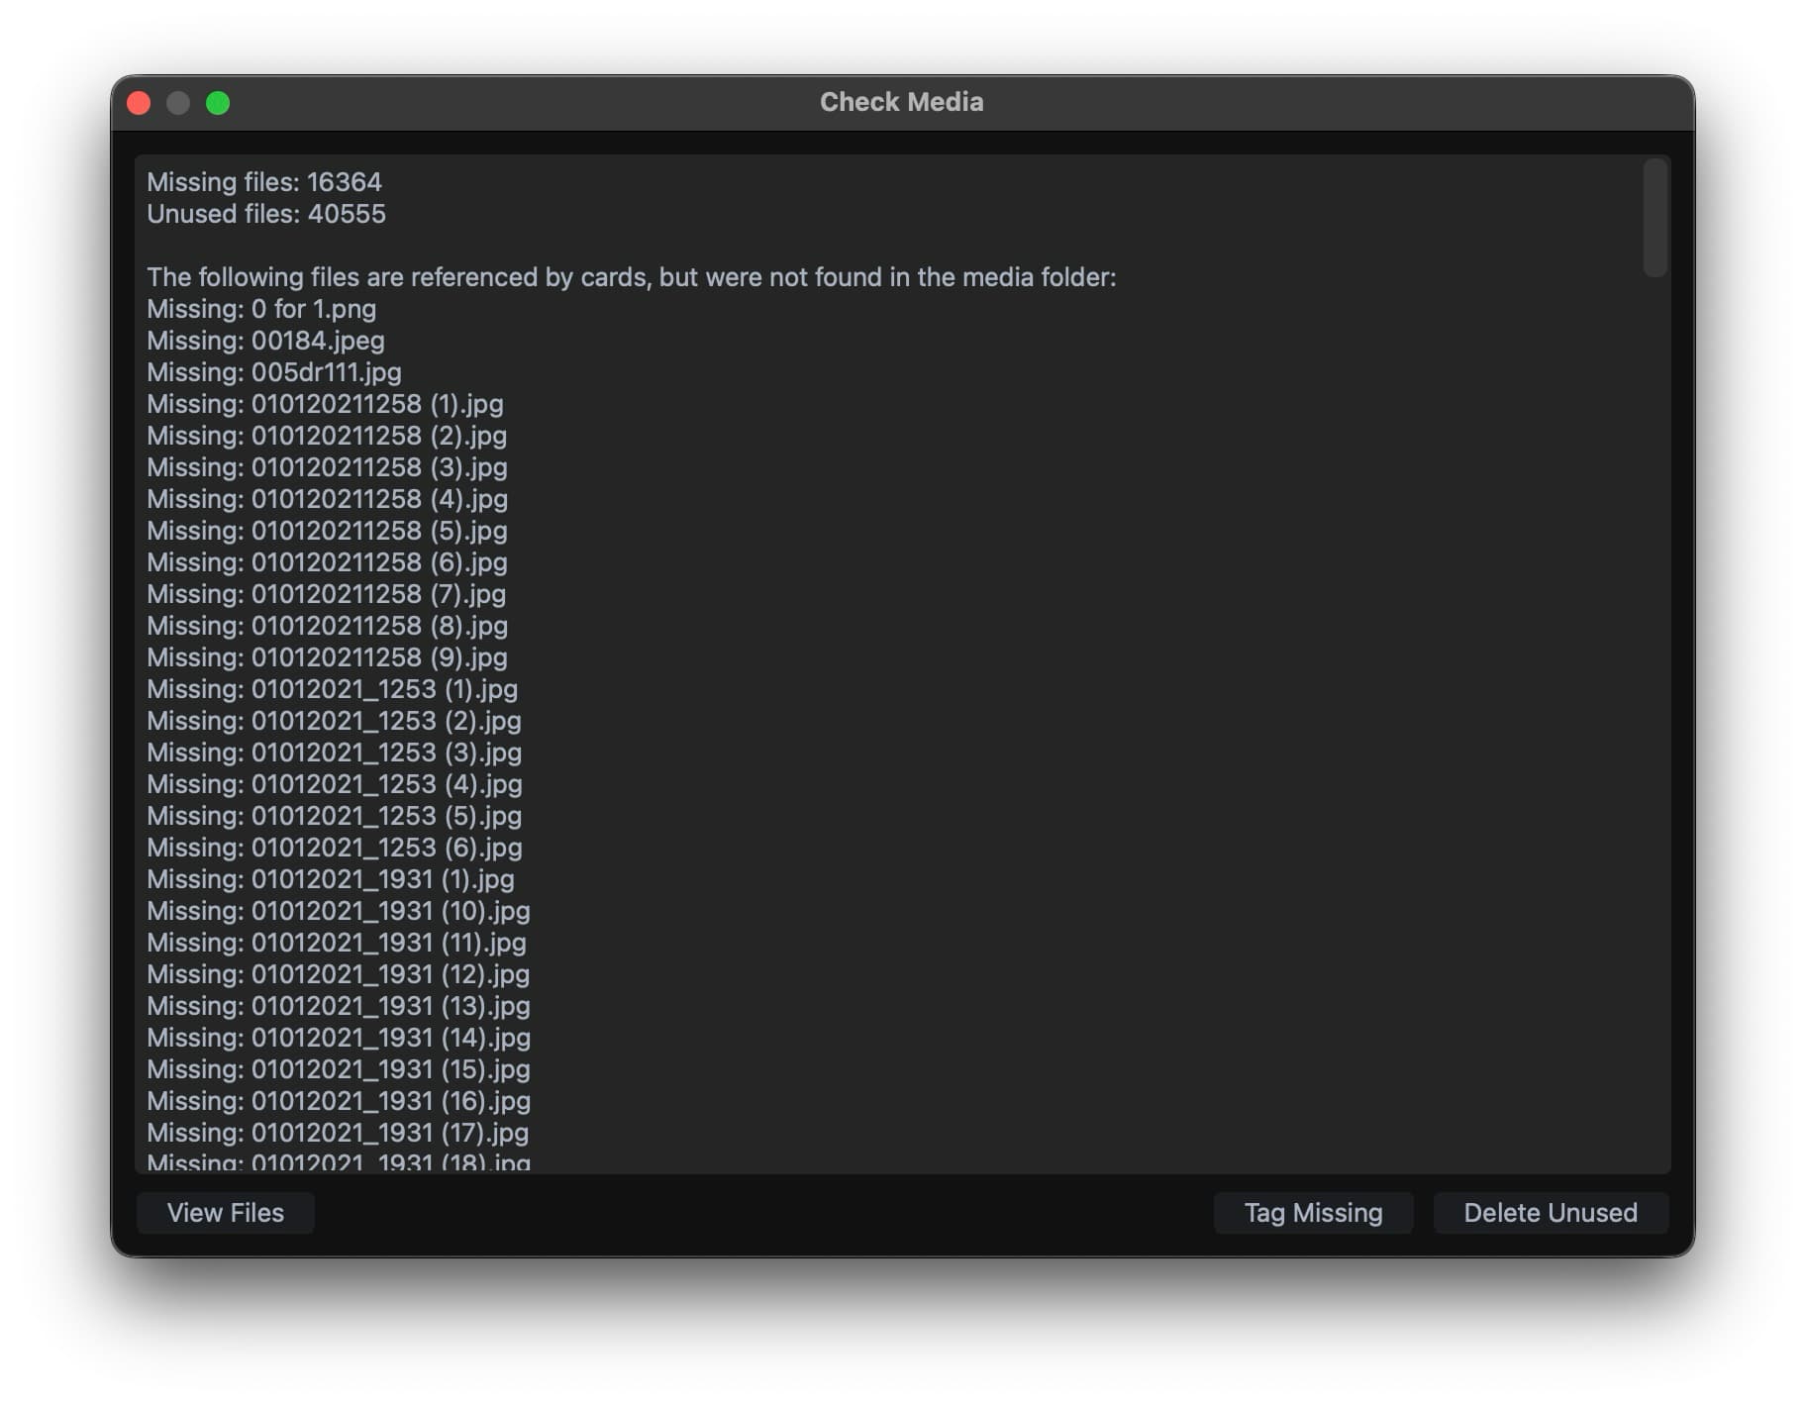Click the 'Missing: 005dr111.jpg' entry
The width and height of the screenshot is (1806, 1404).
point(274,372)
